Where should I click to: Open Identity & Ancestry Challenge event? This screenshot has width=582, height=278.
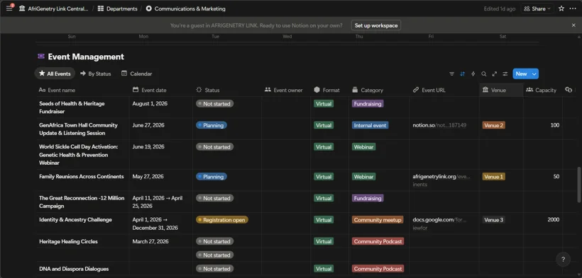coord(75,219)
